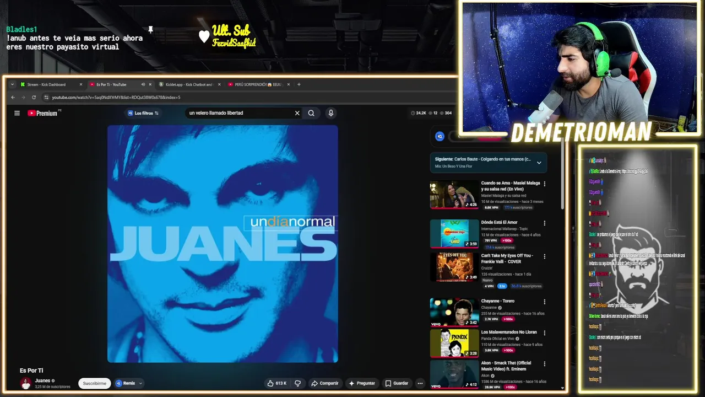
Task: Share the video with Compartir
Action: (324, 383)
